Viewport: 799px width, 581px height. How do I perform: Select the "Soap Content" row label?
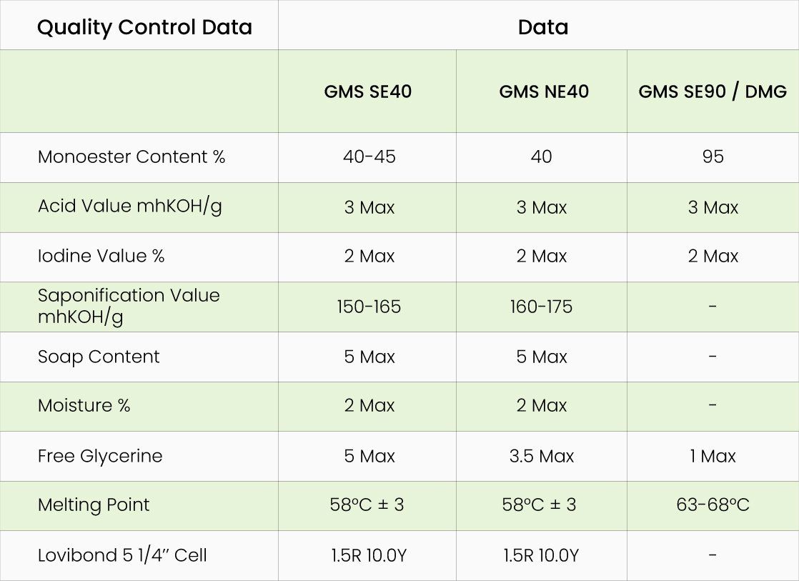(x=99, y=357)
